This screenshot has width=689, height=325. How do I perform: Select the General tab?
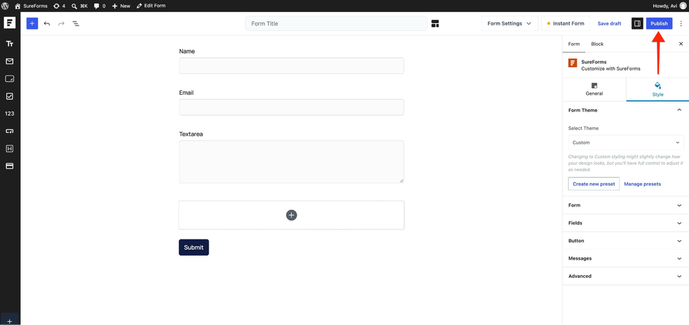click(594, 89)
